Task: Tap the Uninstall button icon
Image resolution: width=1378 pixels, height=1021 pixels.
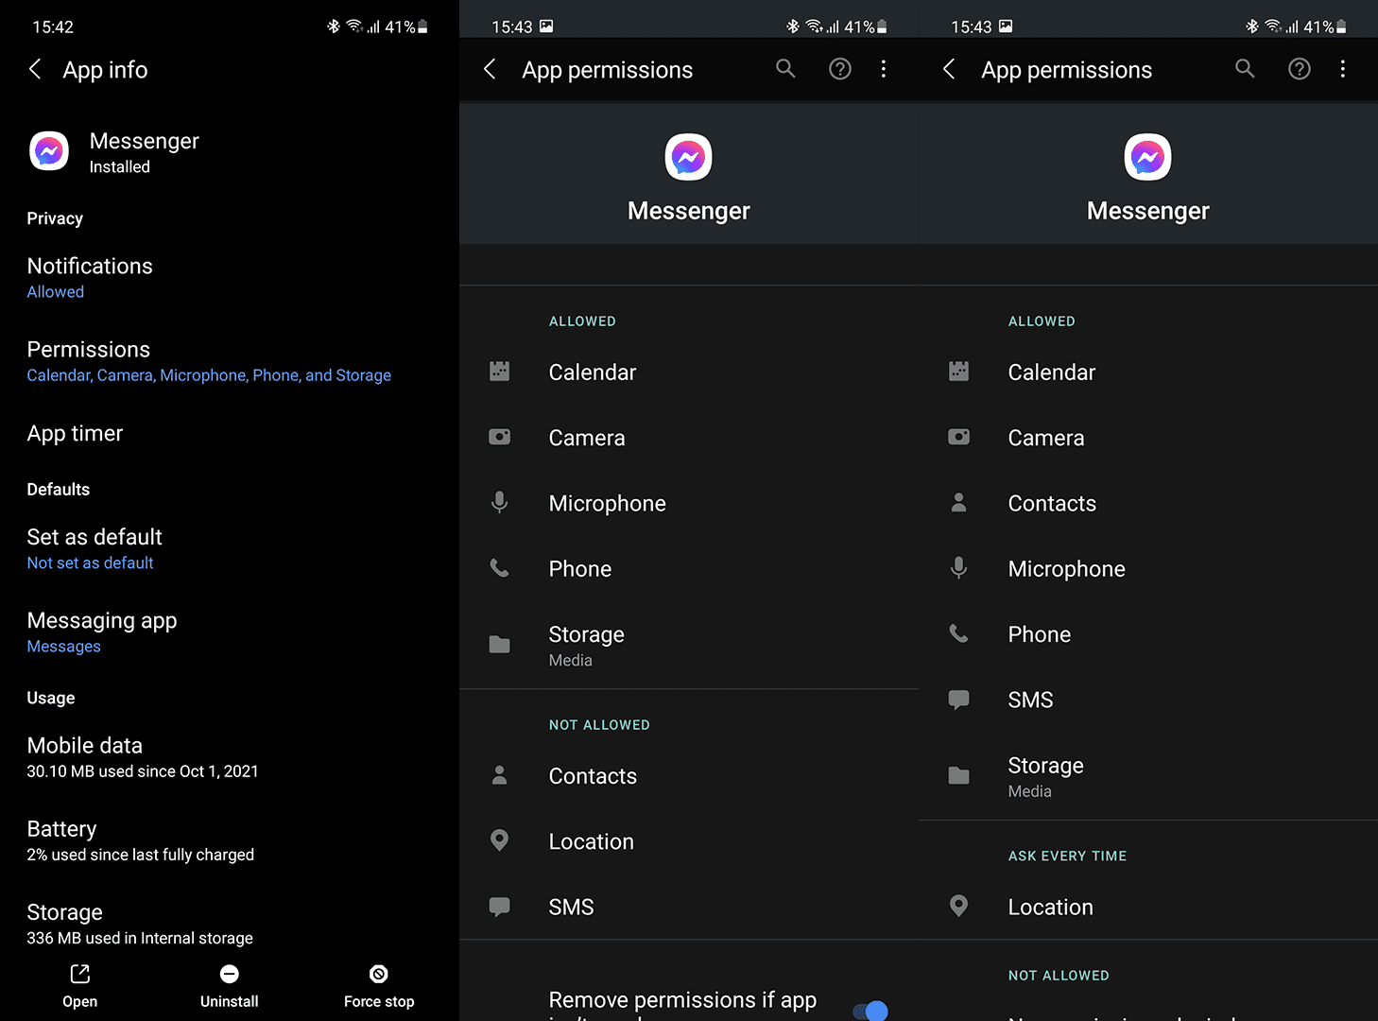Action: [230, 974]
